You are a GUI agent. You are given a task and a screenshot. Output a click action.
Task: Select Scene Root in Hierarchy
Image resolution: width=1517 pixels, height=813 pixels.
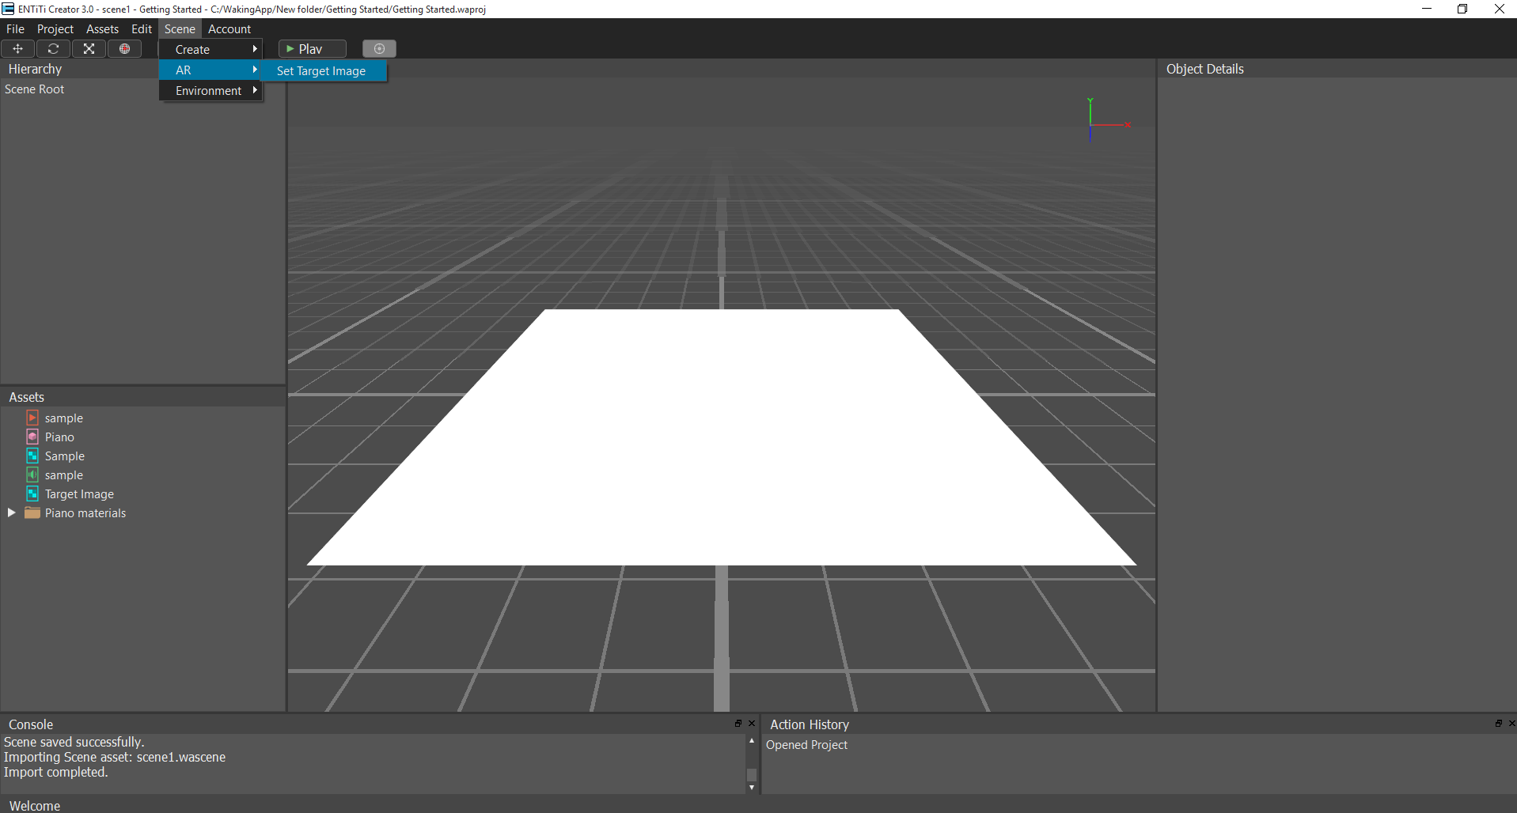(x=35, y=89)
